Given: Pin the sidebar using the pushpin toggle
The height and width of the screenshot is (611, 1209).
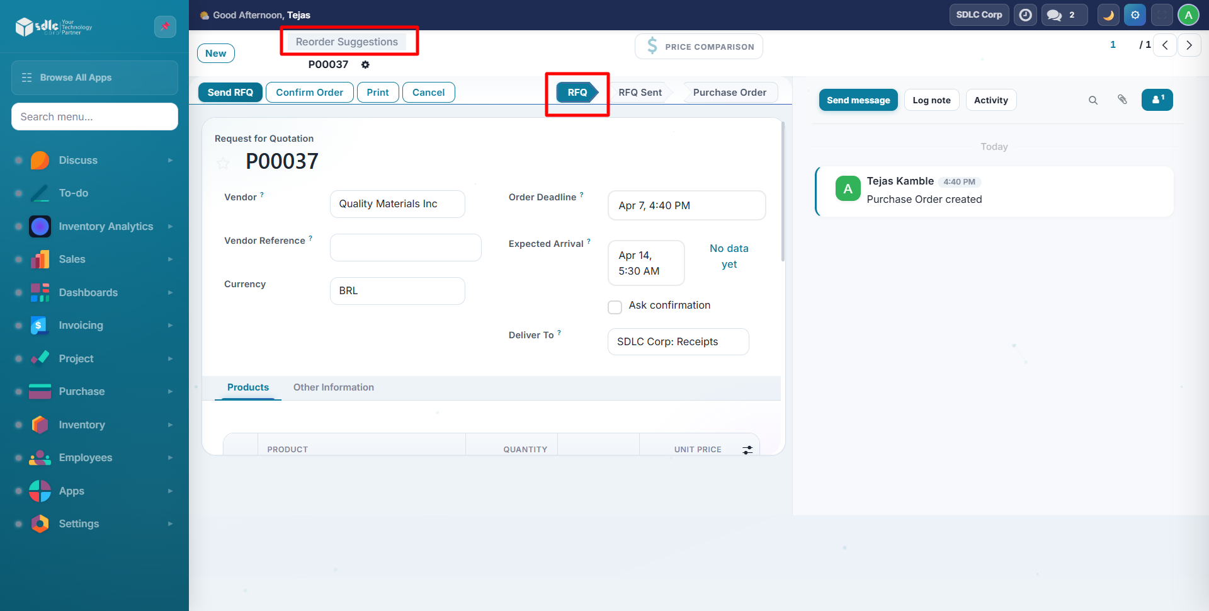Looking at the screenshot, I should click(x=165, y=26).
